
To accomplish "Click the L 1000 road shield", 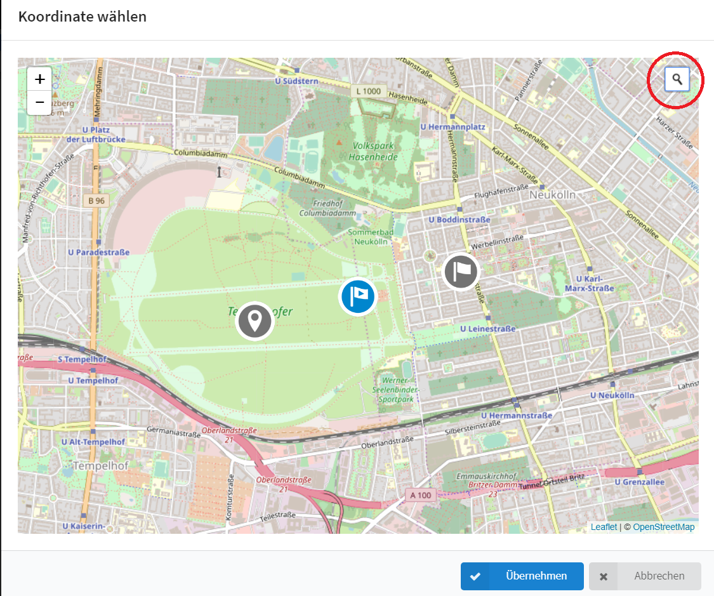I will (x=368, y=91).
